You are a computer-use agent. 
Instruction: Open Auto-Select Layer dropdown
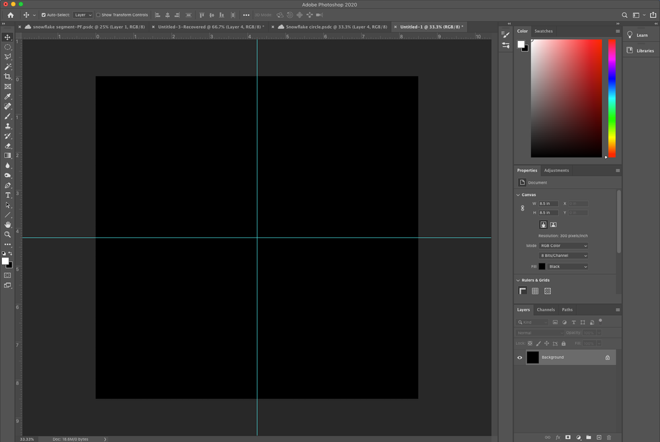point(83,15)
